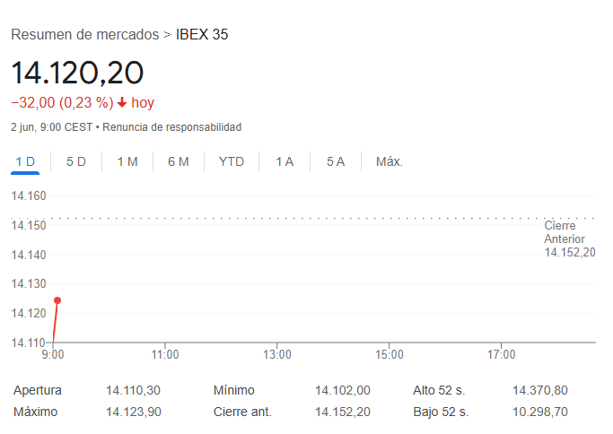613x434 pixels.
Task: Select the Máx. range tab
Action: [390, 161]
